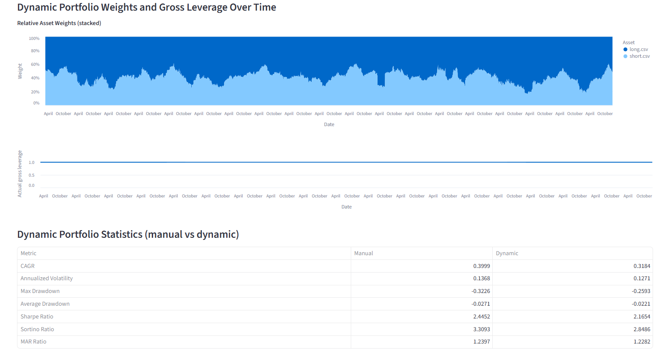659x352 pixels.
Task: Click Manual MAR Ratio value 1.2397
Action: point(482,342)
